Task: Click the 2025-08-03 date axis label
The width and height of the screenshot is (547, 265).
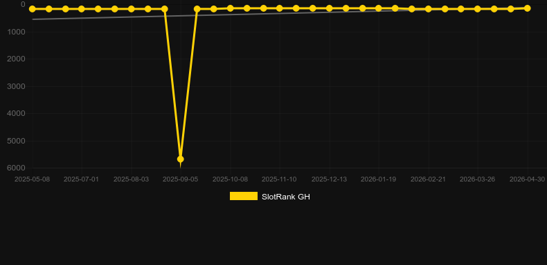Action: [x=131, y=179]
